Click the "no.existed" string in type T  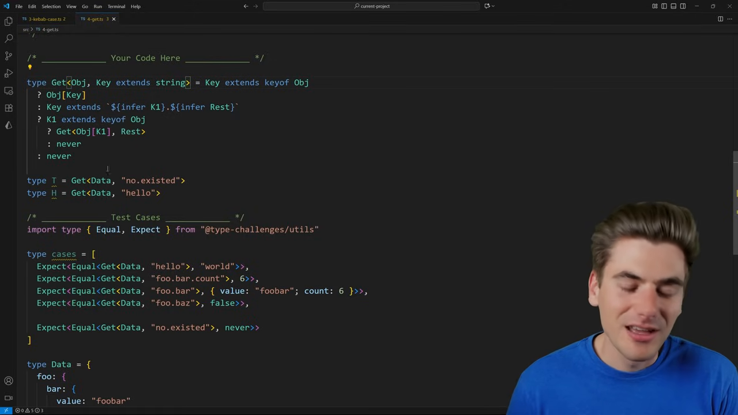pyautogui.click(x=150, y=180)
